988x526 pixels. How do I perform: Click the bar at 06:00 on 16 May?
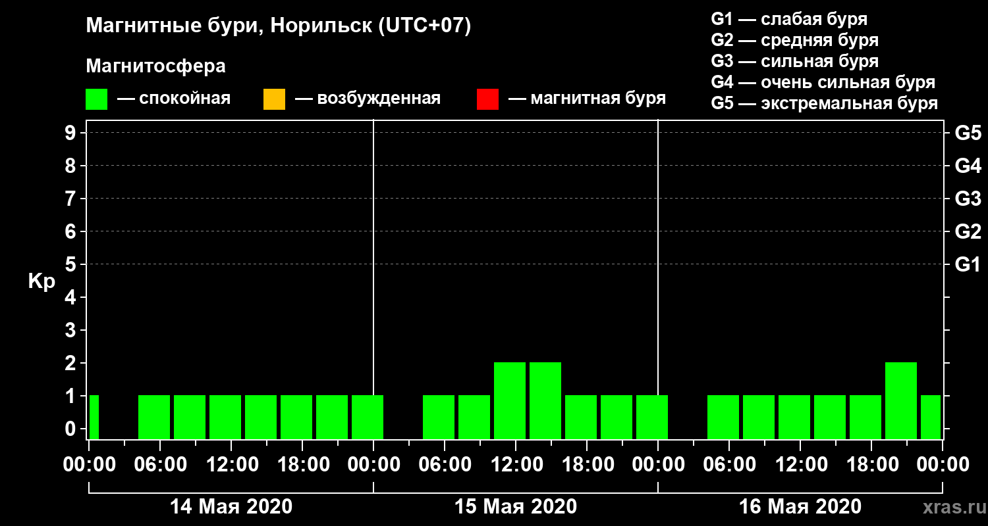723,417
